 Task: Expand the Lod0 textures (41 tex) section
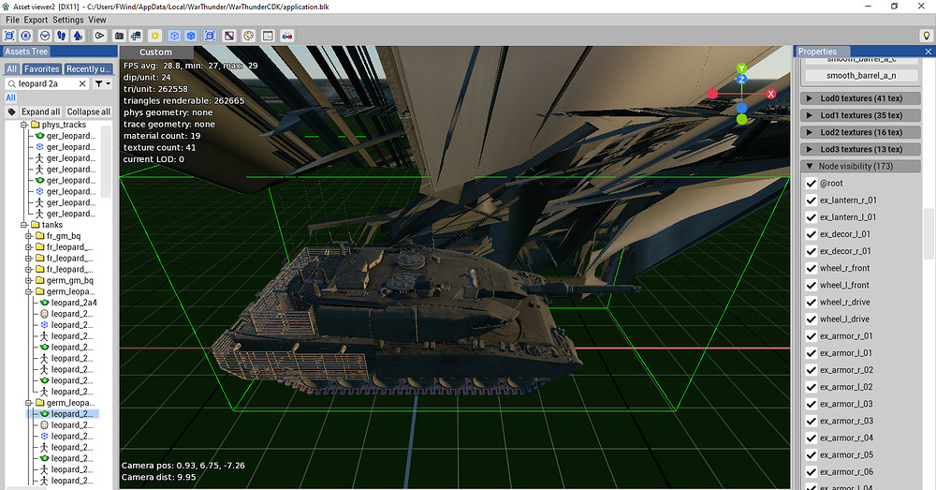[x=860, y=98]
